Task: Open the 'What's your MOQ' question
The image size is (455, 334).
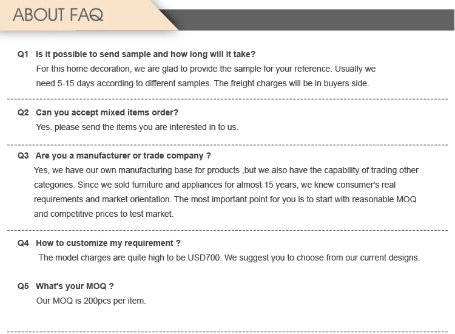Action: click(75, 286)
